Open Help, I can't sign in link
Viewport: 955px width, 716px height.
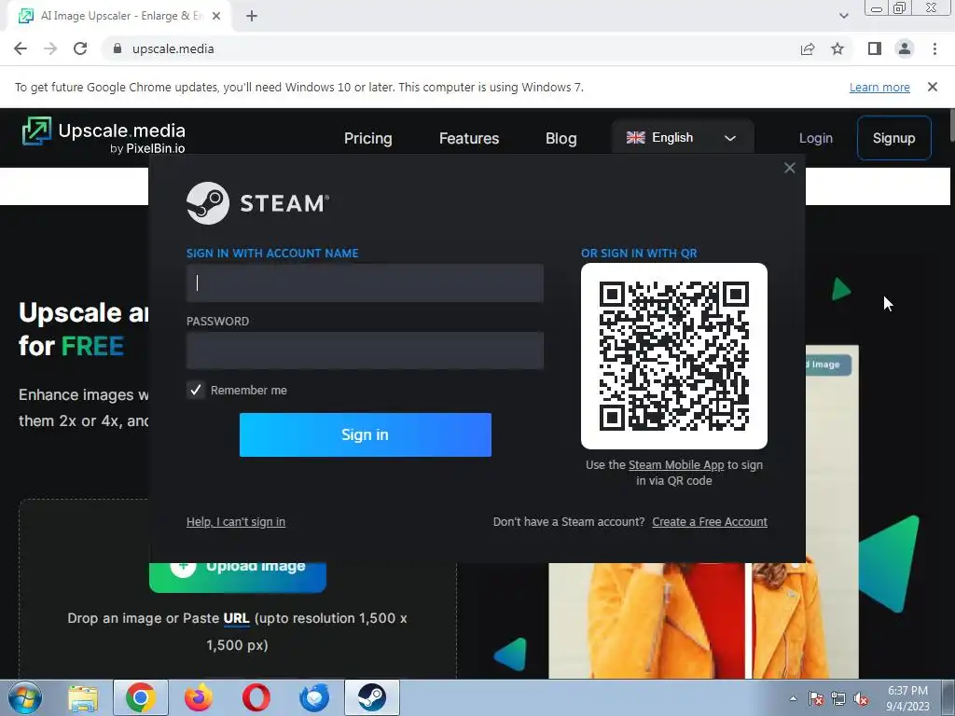pyautogui.click(x=236, y=522)
